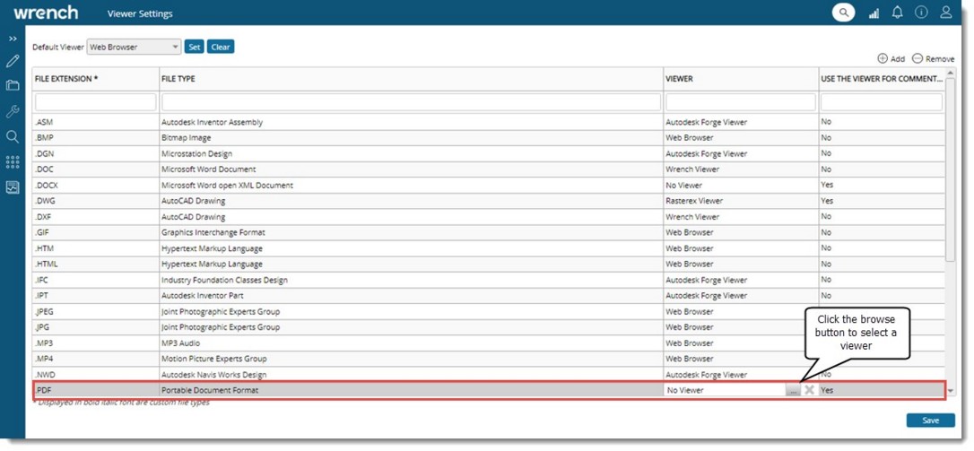Click Remove to delete selected row
This screenshot has width=974, height=451.
933,59
